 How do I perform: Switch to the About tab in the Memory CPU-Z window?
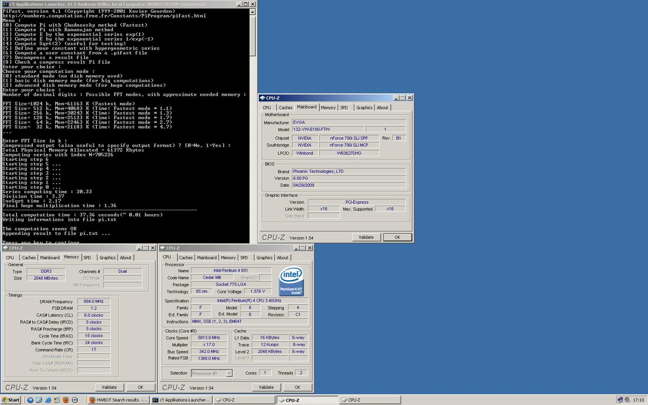126,258
